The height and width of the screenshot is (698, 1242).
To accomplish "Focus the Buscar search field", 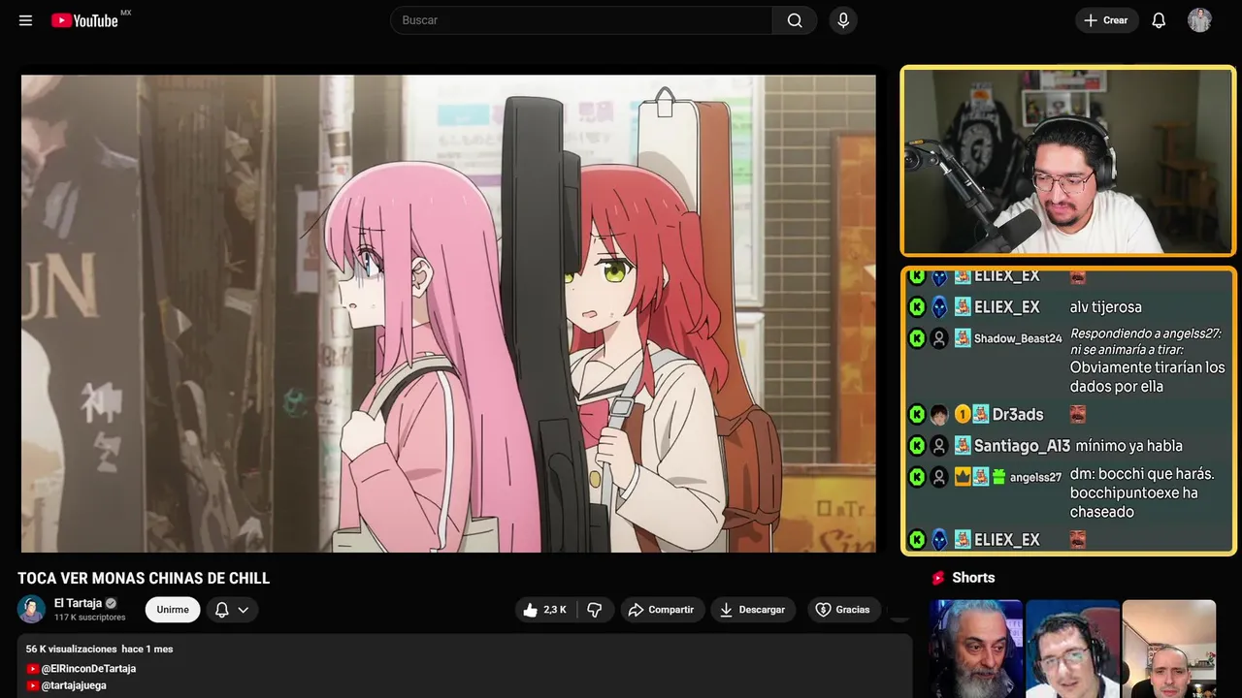I will pos(581,20).
